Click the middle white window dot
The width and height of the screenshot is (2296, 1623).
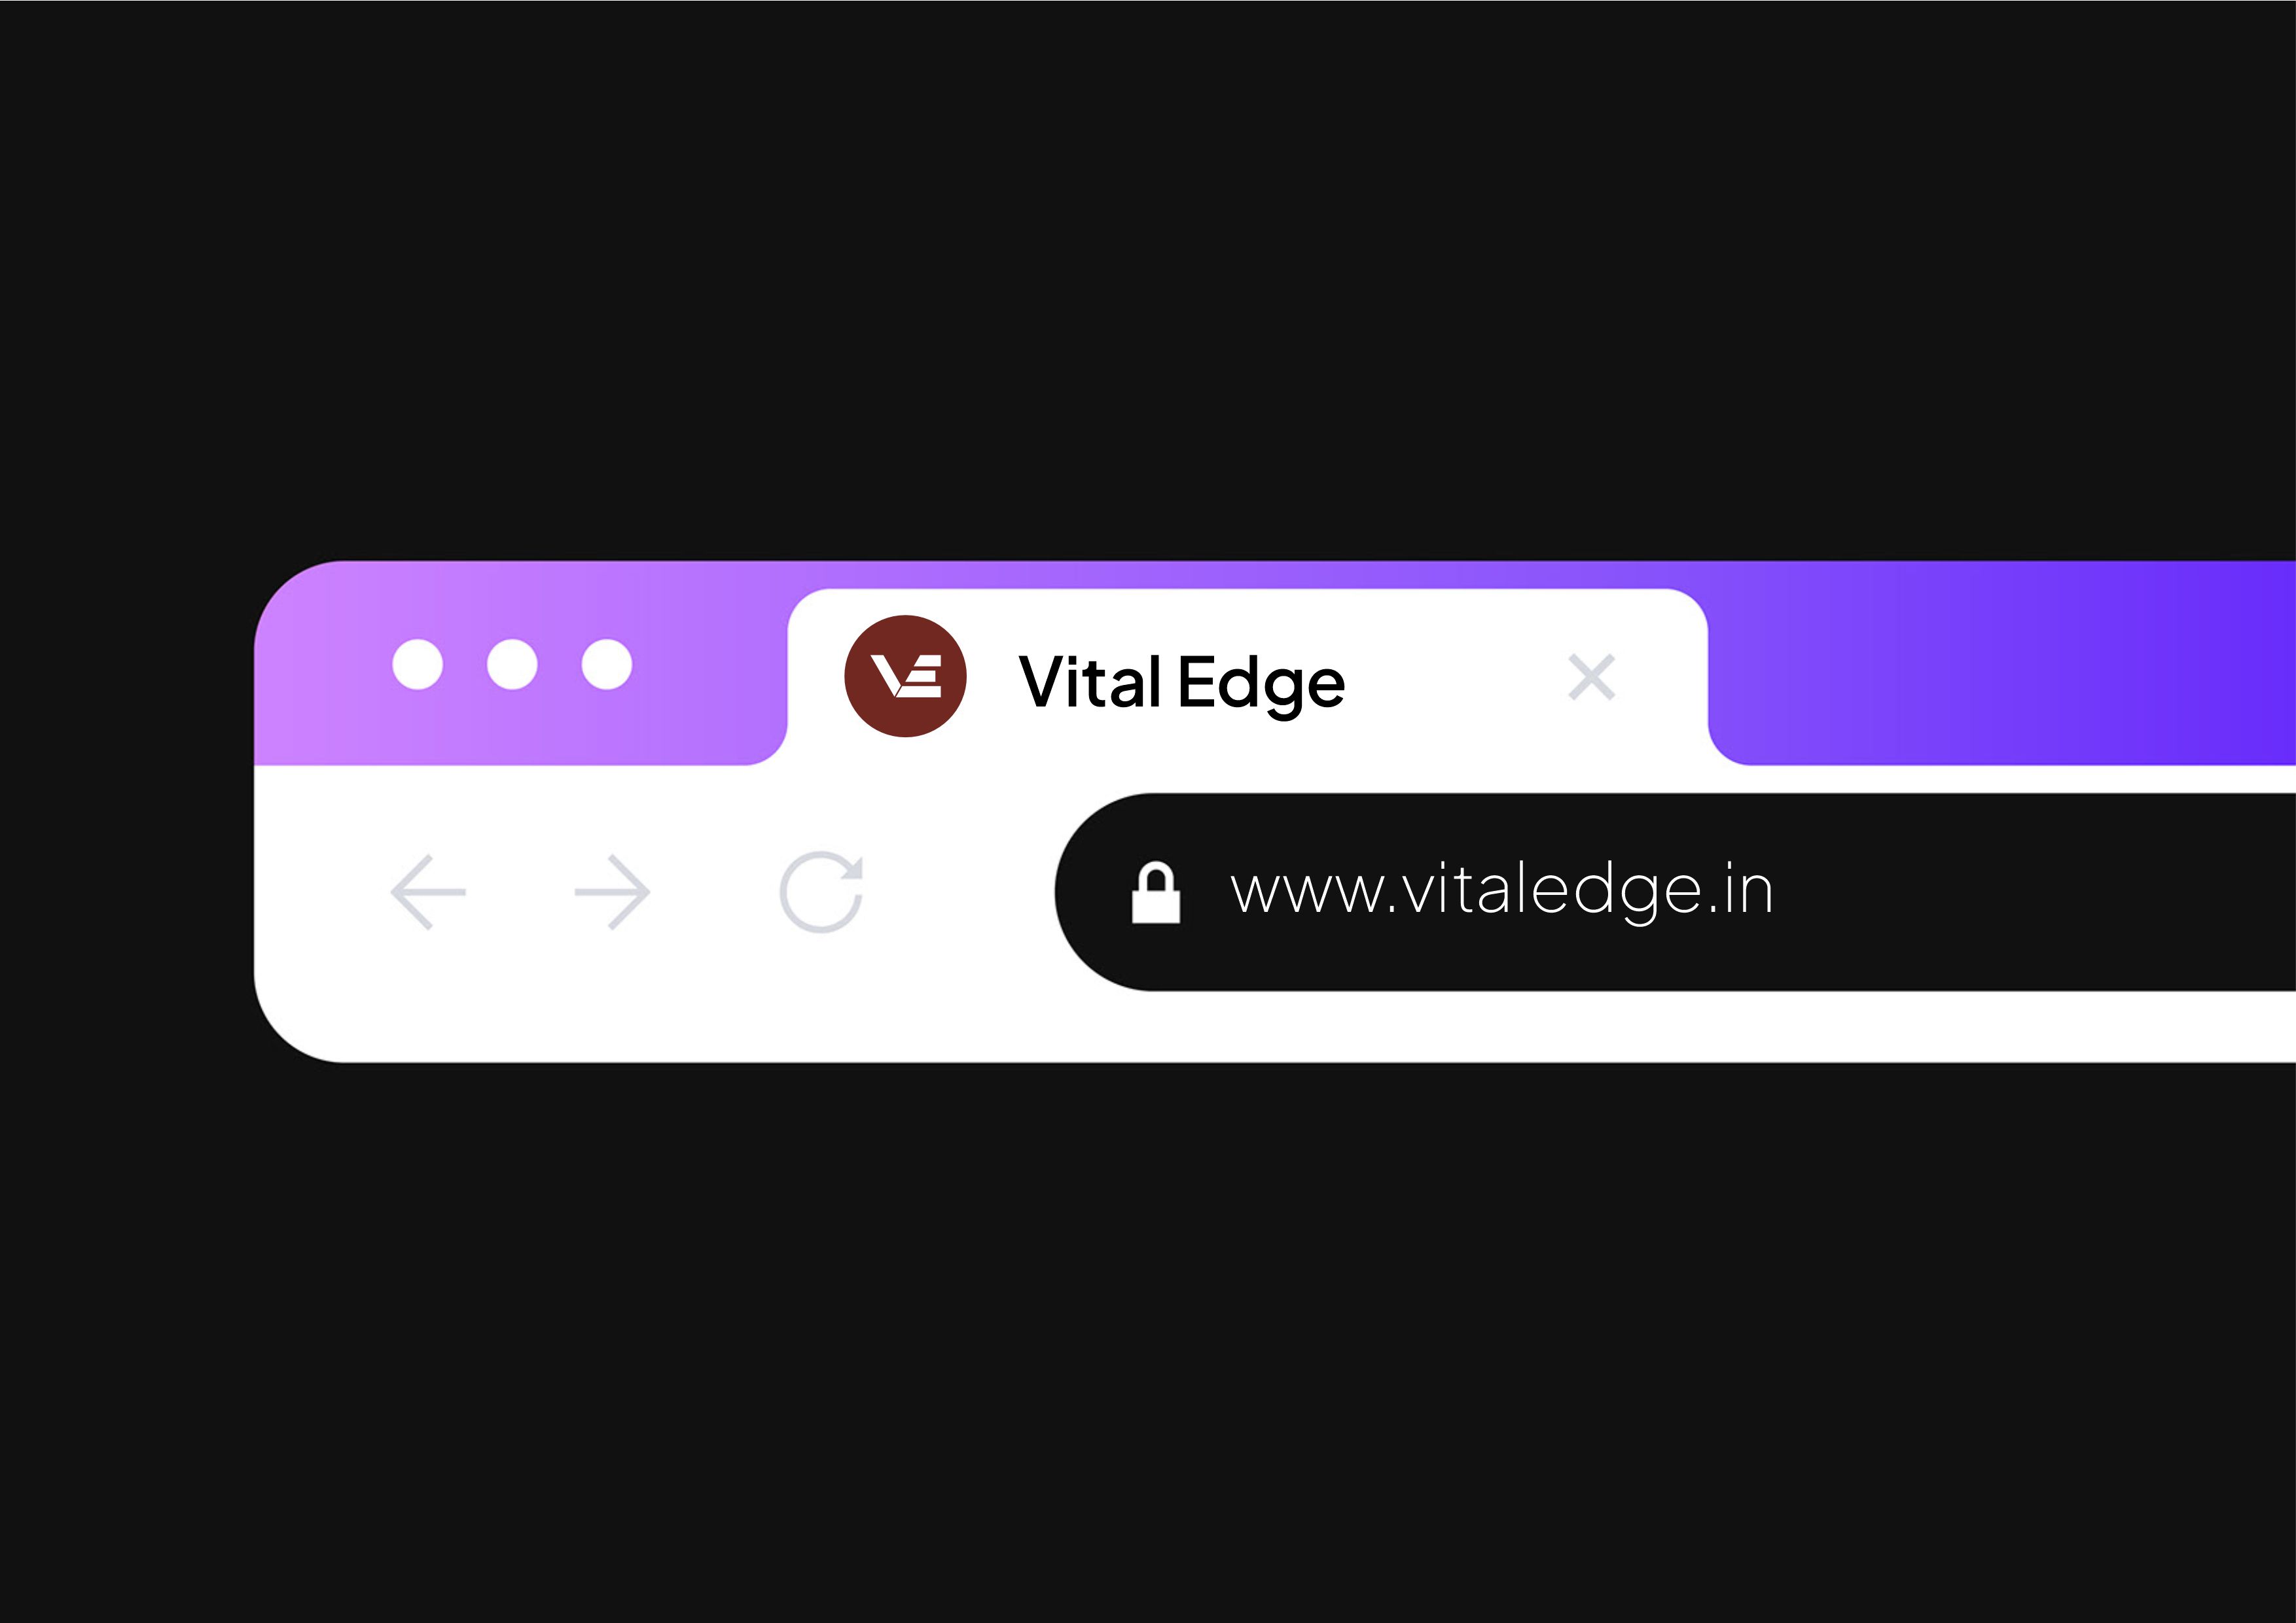[x=512, y=665]
